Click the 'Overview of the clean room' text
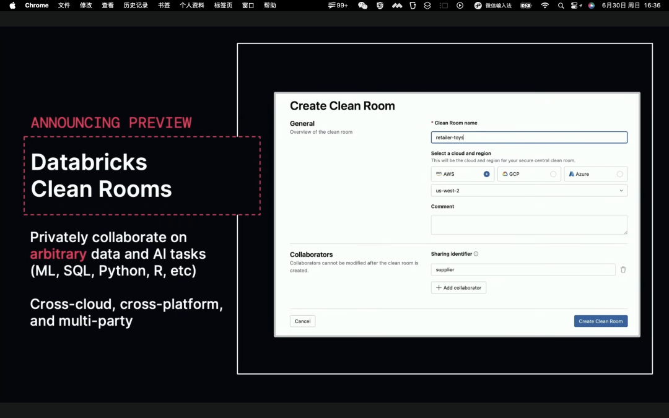This screenshot has width=669, height=418. coord(321,133)
